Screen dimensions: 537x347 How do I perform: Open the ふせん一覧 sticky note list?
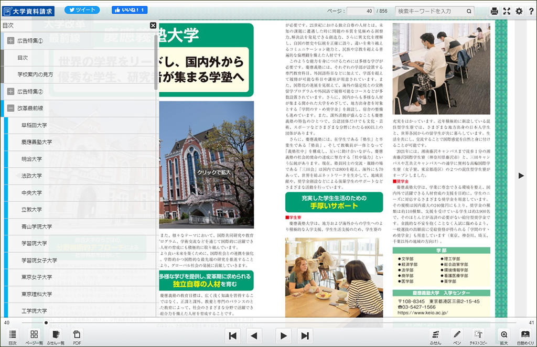pyautogui.click(x=56, y=336)
